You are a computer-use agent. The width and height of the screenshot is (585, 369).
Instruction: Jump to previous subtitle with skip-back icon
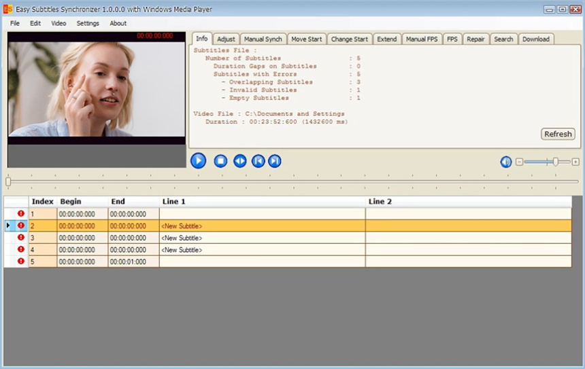click(x=258, y=161)
